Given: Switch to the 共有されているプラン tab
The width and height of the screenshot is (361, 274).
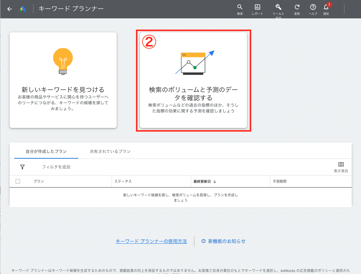Looking at the screenshot, I should click(110, 151).
